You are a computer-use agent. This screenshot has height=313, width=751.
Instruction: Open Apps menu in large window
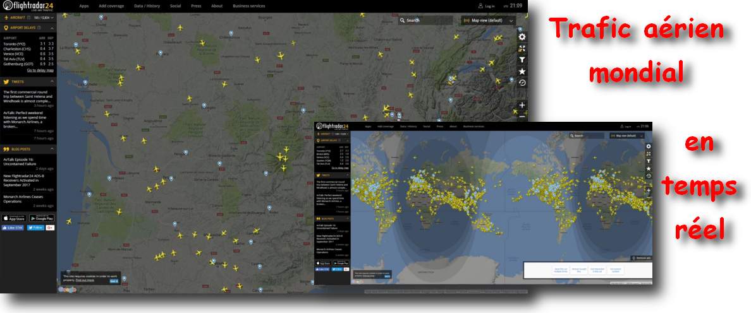[x=84, y=6]
